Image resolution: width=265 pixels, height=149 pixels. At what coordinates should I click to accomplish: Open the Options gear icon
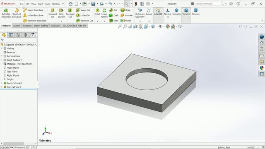(x=148, y=4)
